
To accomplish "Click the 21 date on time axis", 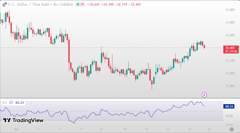I will (x=168, y=129).
